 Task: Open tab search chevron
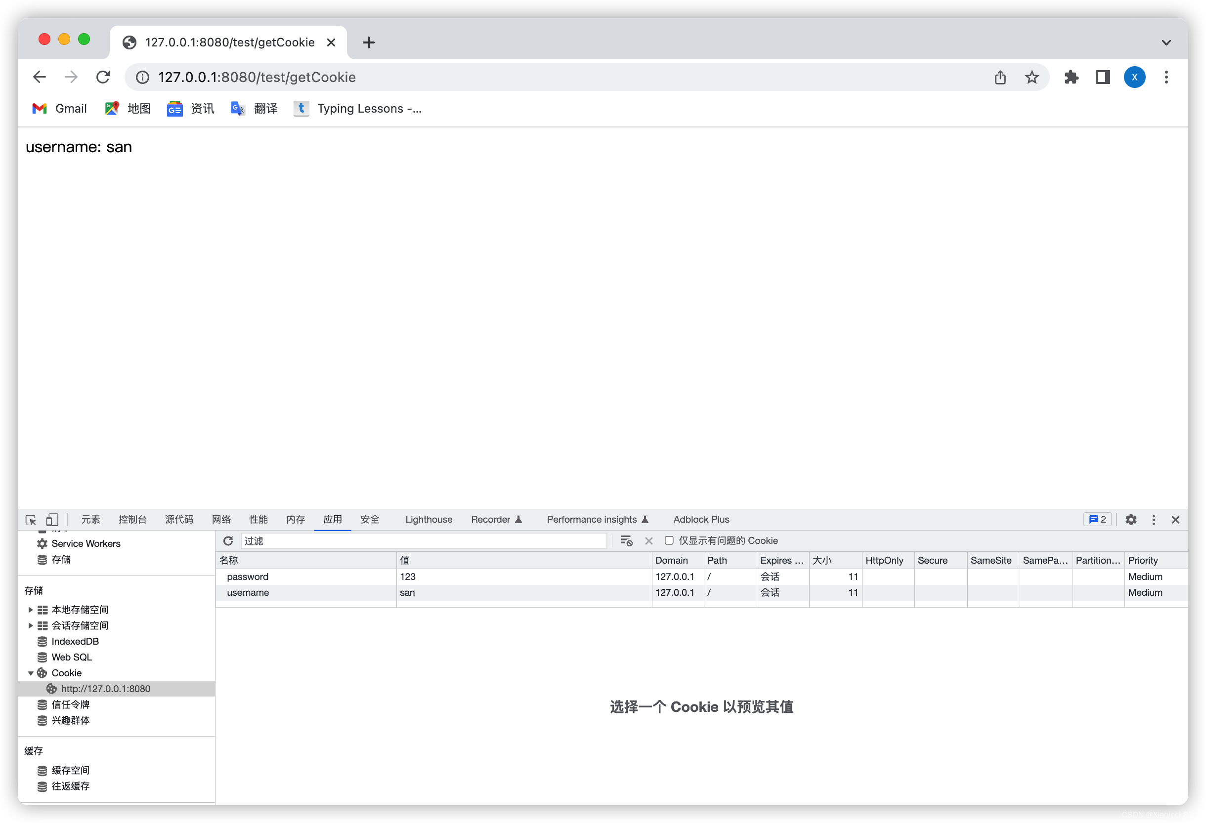tap(1166, 42)
